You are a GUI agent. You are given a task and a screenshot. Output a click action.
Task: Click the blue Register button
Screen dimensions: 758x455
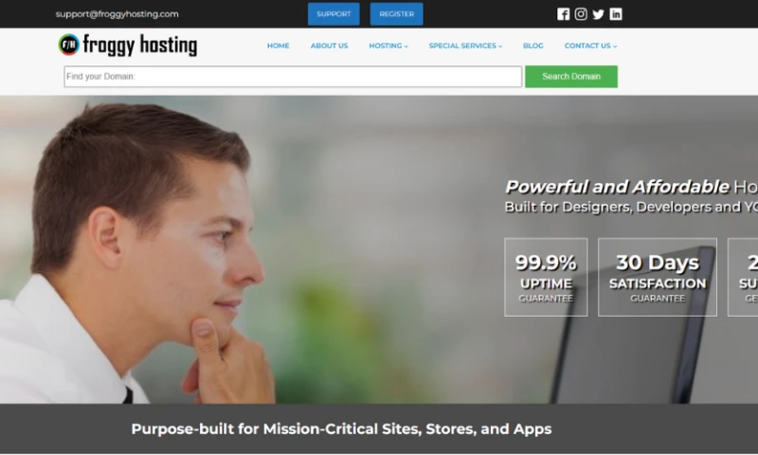pos(396,14)
